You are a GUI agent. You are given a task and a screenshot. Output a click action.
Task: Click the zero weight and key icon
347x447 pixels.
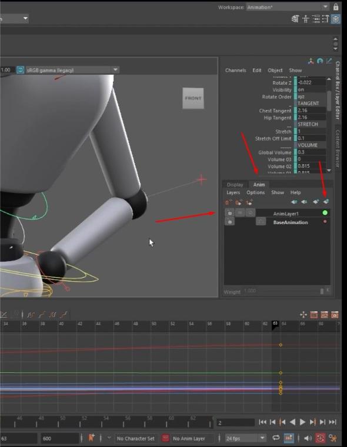click(239, 202)
